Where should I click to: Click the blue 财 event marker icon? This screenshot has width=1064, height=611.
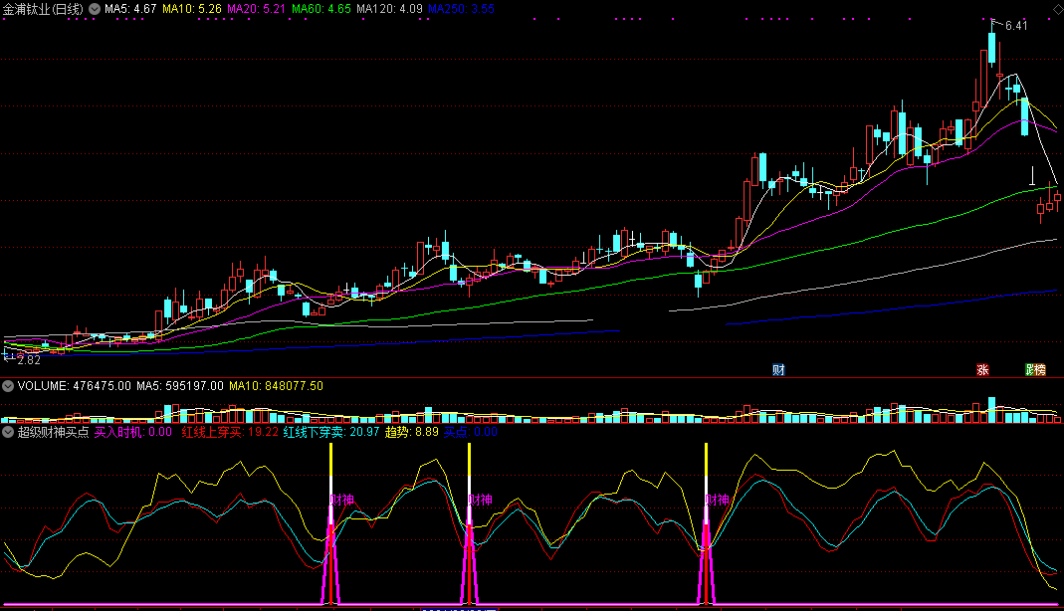[x=778, y=369]
